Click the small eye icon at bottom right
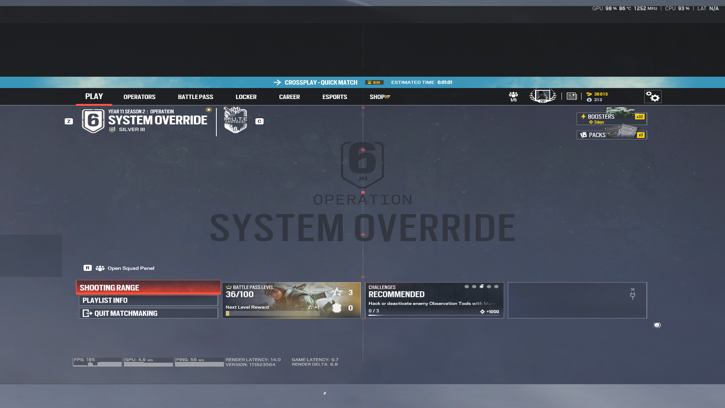The height and width of the screenshot is (408, 725). coord(657,325)
